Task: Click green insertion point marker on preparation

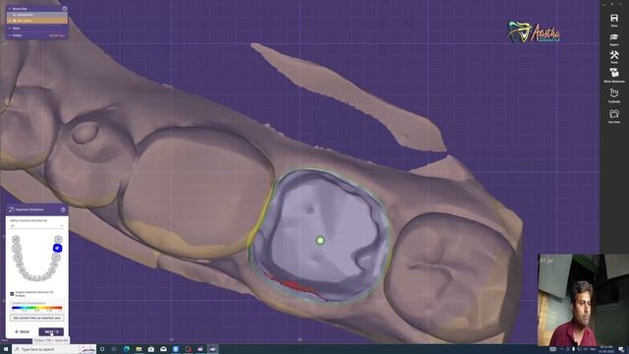Action: pyautogui.click(x=319, y=240)
